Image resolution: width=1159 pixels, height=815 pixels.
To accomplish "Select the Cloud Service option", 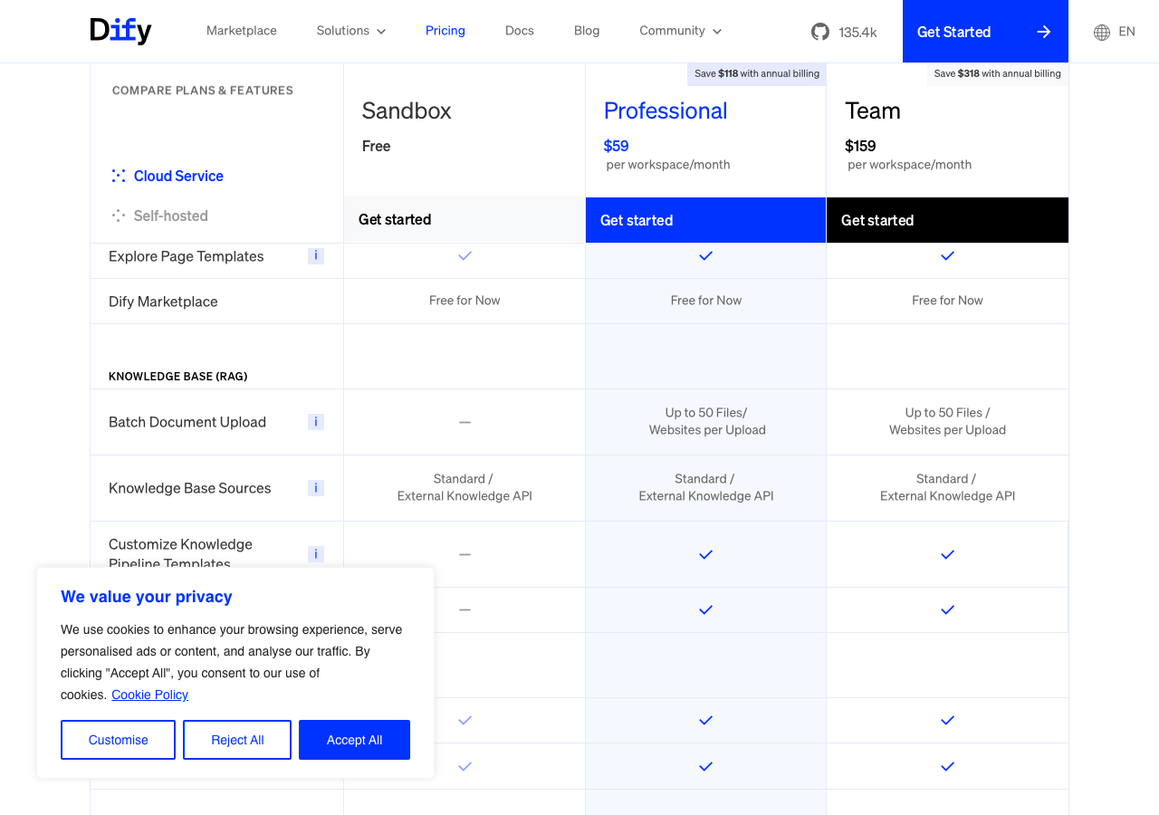I will pos(178,176).
